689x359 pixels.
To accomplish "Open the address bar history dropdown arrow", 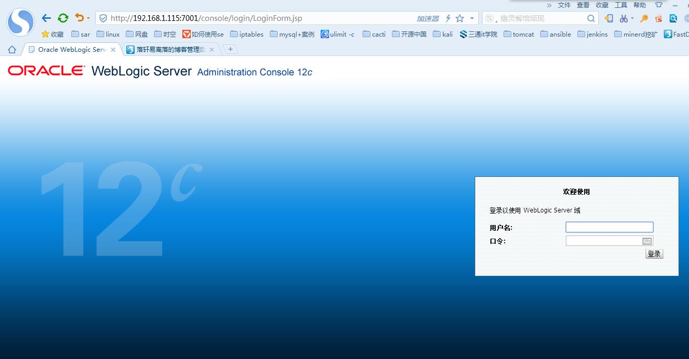I will (x=472, y=18).
